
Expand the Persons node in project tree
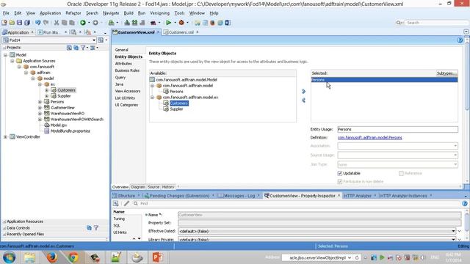40,102
